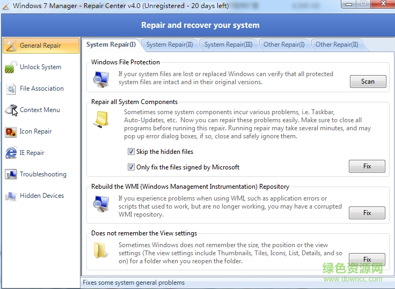Go to the File Association section
The width and height of the screenshot is (395, 289).
(x=41, y=88)
